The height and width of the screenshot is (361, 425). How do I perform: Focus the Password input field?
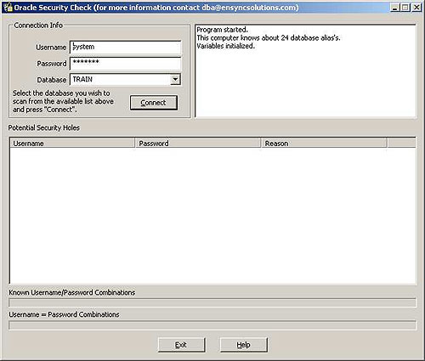(125, 64)
